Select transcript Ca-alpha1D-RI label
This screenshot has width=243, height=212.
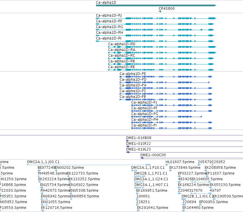click(x=109, y=38)
